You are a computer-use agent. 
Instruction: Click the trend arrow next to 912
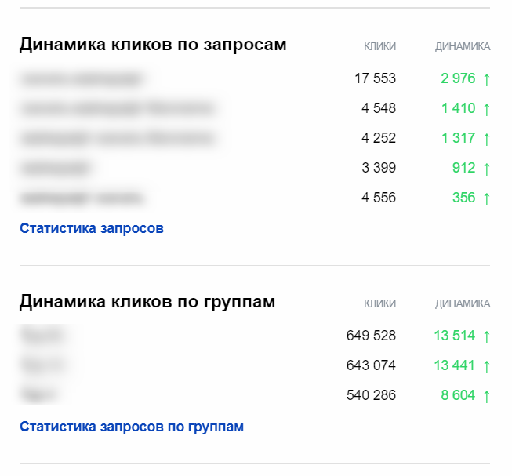(486, 168)
